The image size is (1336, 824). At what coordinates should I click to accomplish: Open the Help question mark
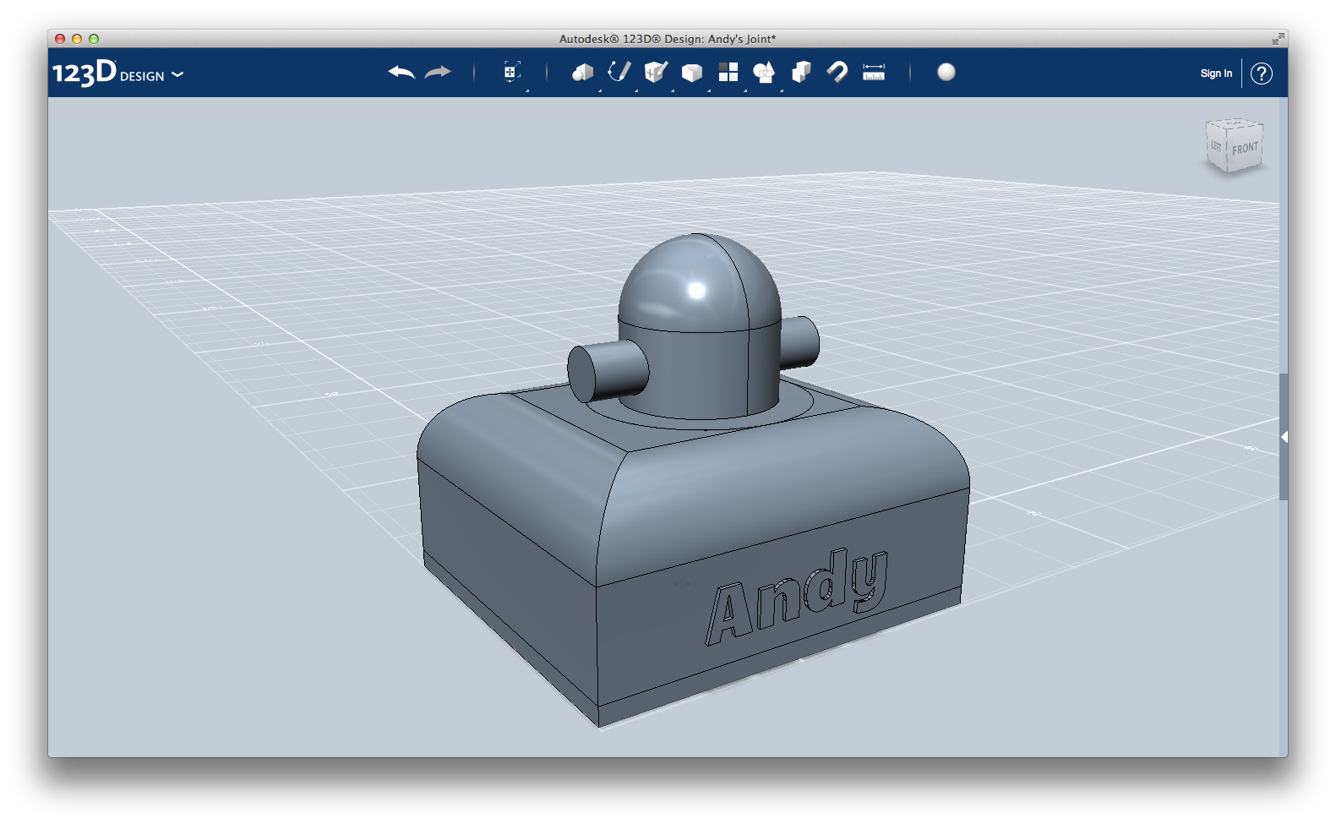pos(1262,74)
